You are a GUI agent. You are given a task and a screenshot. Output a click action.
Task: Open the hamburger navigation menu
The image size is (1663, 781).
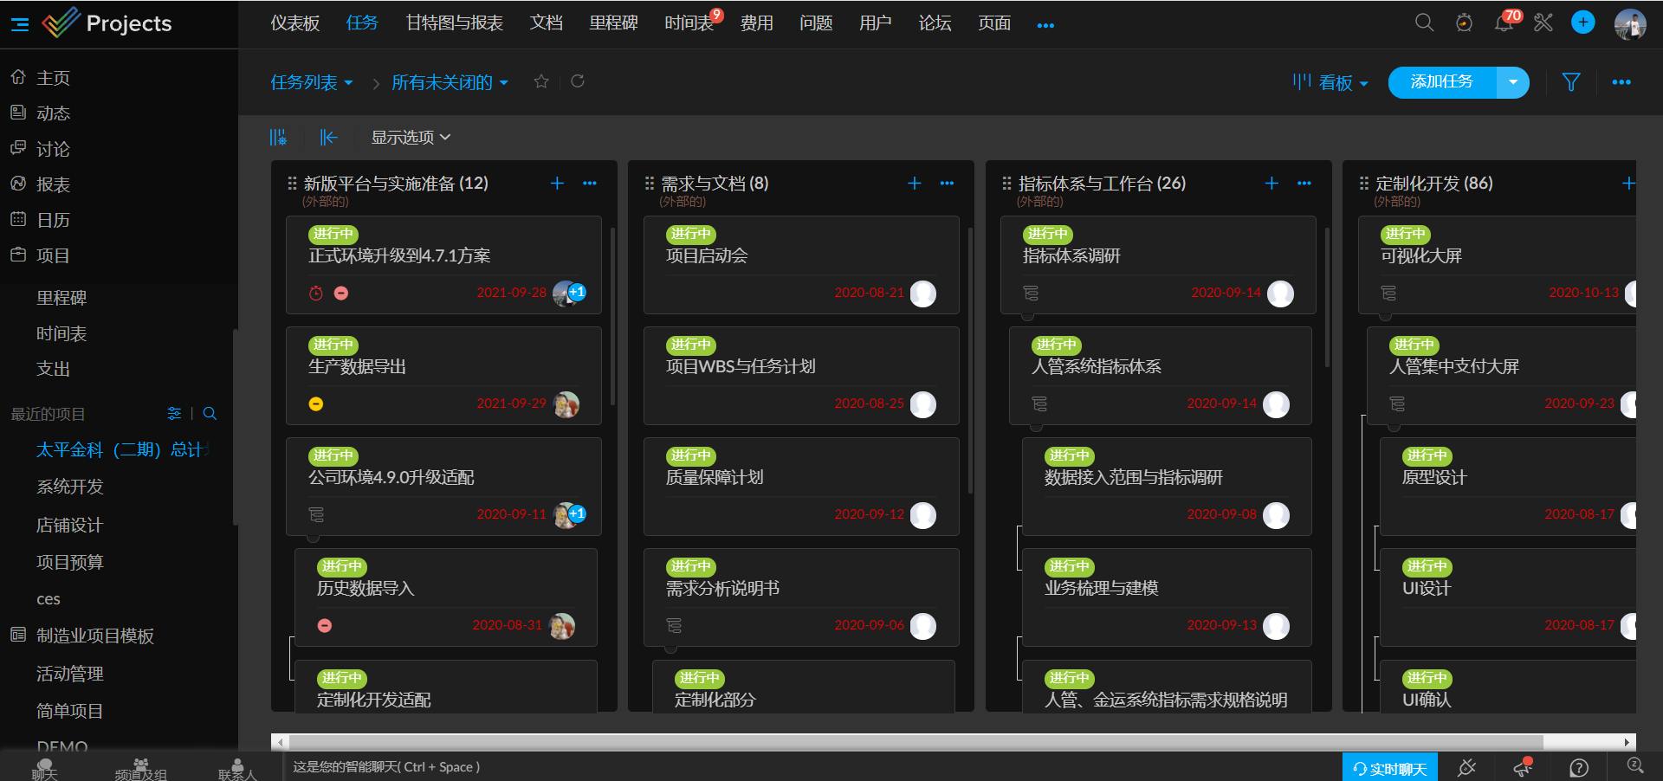[20, 24]
